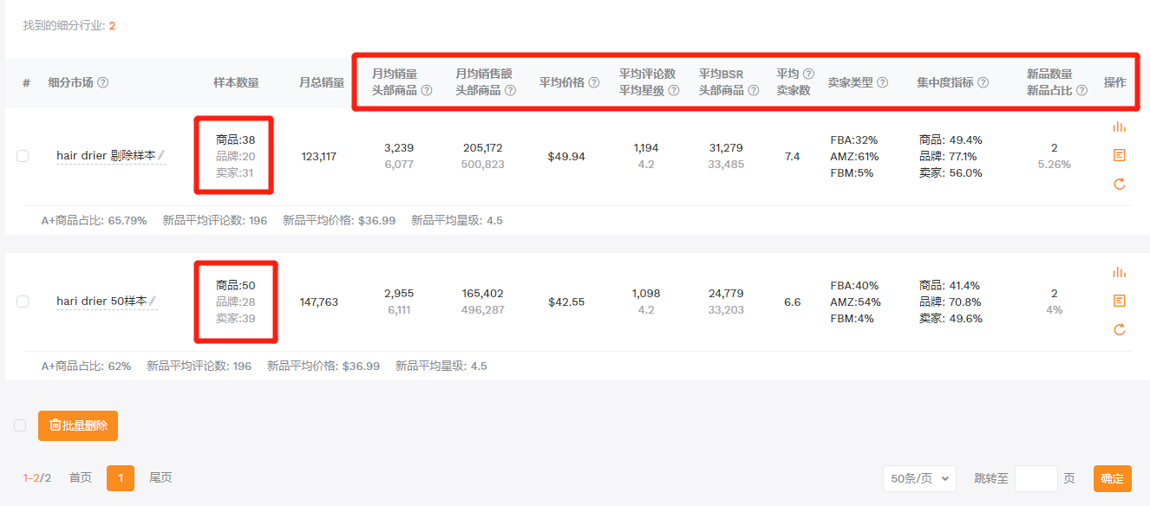
Task: Edit name pencil icon beside hair drier 剔除样本
Action: tap(161, 155)
